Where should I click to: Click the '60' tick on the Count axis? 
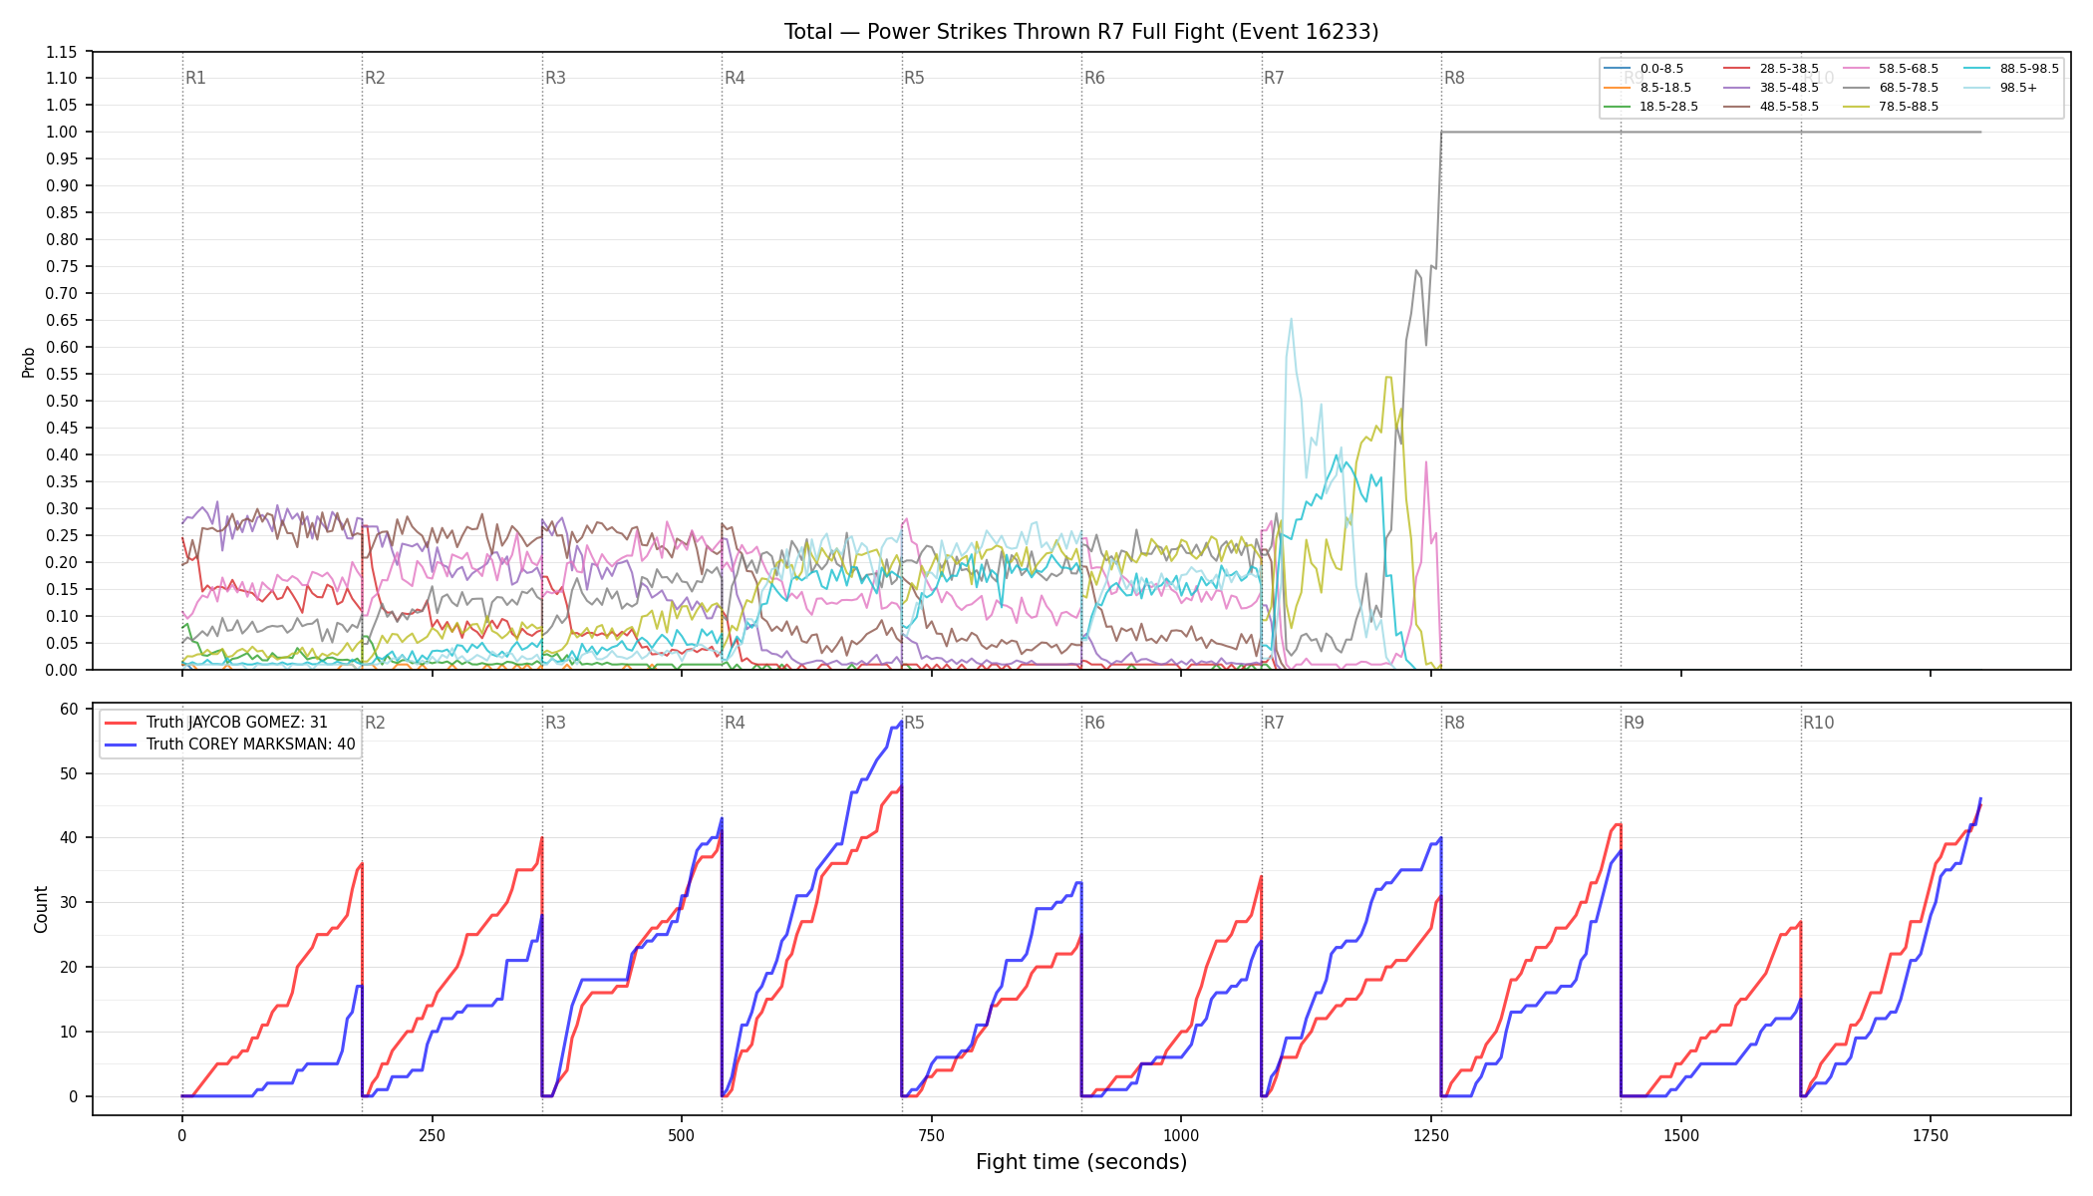(x=69, y=709)
